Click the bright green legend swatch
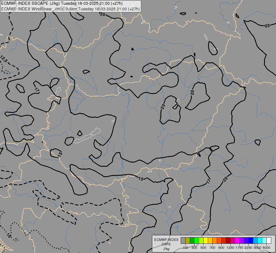 pos(196,240)
